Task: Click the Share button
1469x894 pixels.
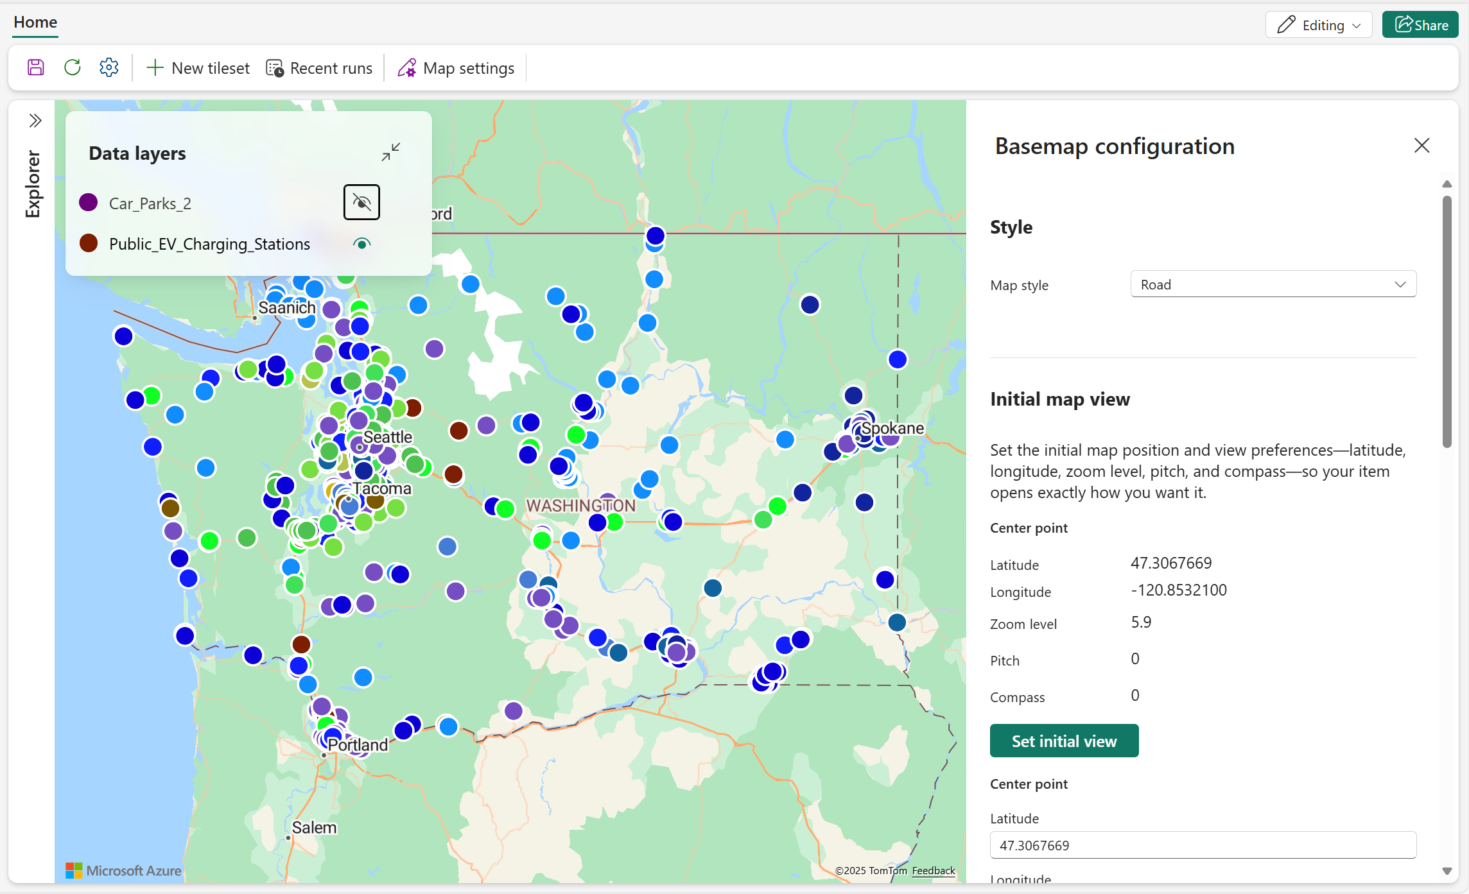Action: pyautogui.click(x=1420, y=25)
